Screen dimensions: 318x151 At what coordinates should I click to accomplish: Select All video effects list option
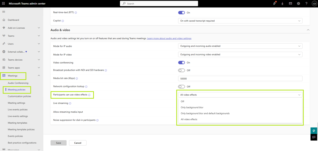[x=240, y=119]
